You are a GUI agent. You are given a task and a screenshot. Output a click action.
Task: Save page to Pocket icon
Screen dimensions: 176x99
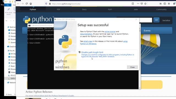click(142, 4)
